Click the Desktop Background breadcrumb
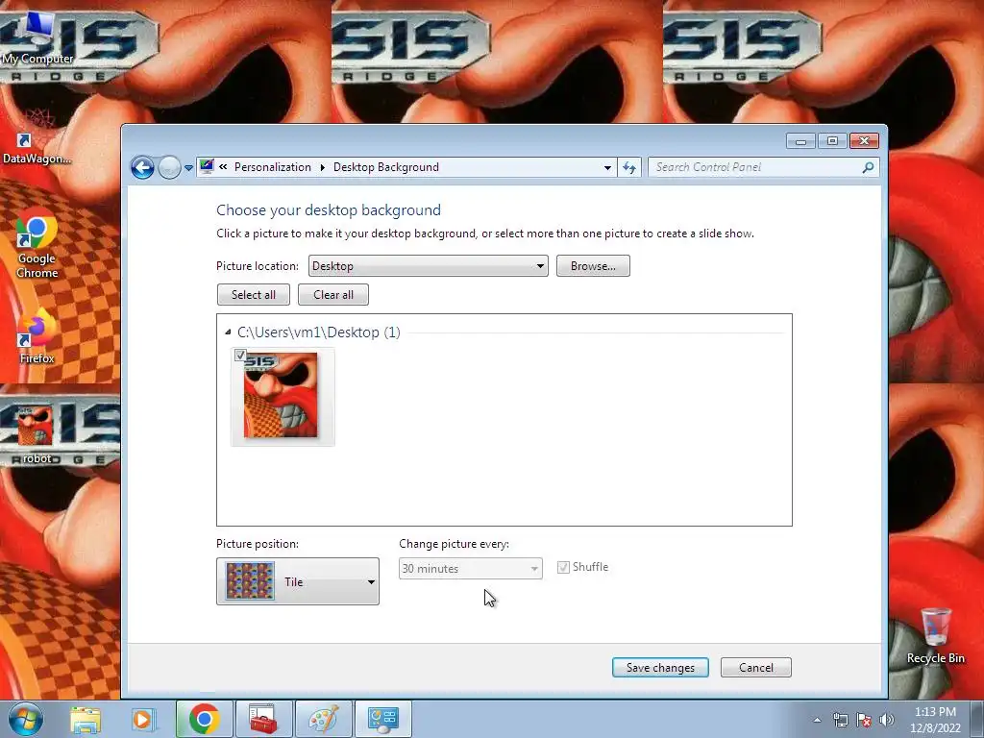984x738 pixels. click(x=386, y=167)
